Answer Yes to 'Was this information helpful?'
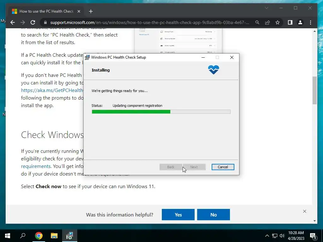The height and width of the screenshot is (242, 323). (178, 215)
